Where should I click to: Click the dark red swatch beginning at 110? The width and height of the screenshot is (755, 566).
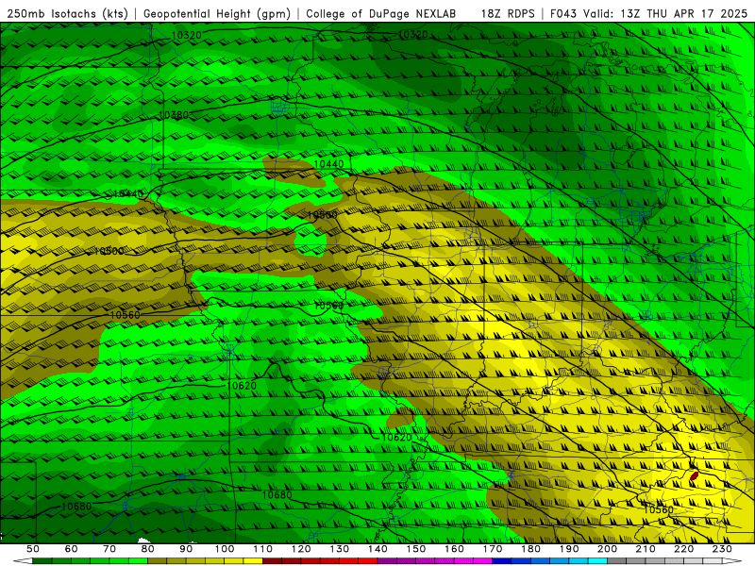[x=272, y=560]
